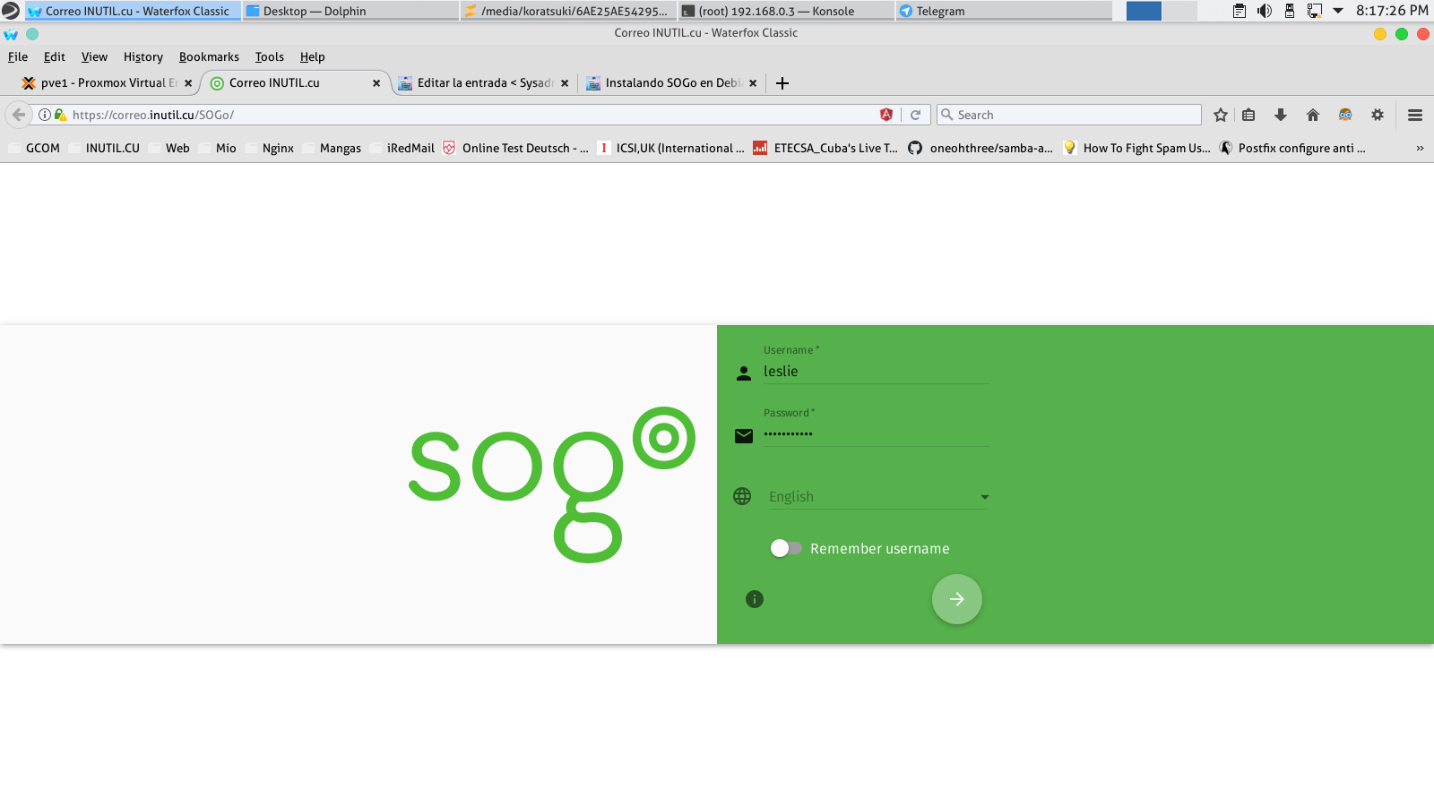Open the AdBlock shield icon in the URL bar
Viewport: 1434px width, 806px height.
coord(886,115)
